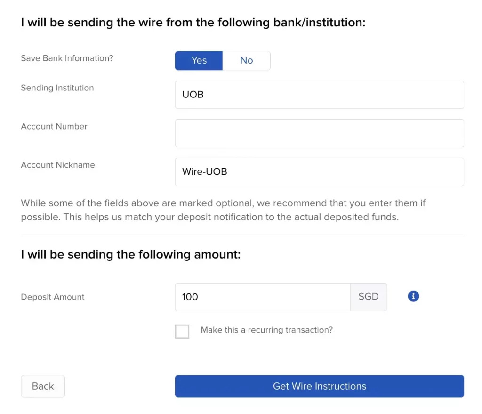Select the Sending Institution field showing UOB
This screenshot has width=482, height=414.
click(319, 94)
